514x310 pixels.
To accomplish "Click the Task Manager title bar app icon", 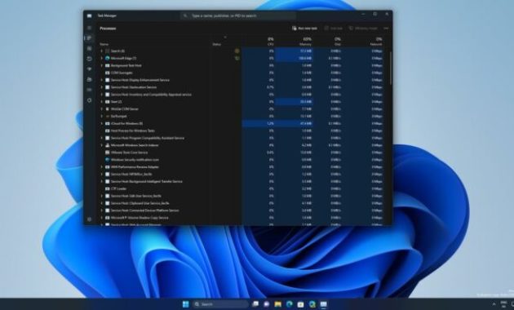I will [89, 15].
